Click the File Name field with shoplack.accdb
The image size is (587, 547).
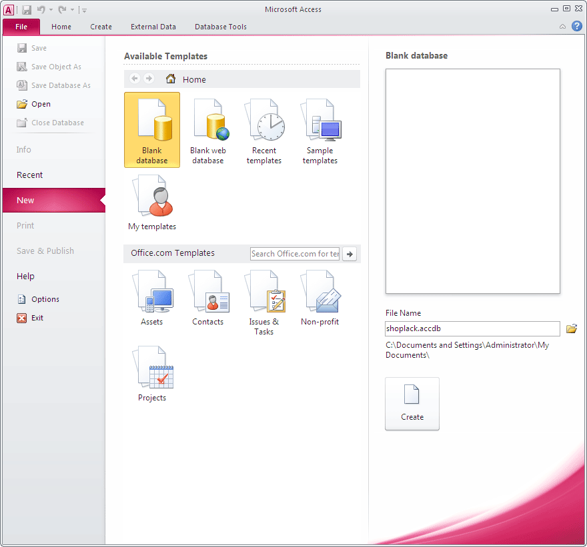pos(472,328)
